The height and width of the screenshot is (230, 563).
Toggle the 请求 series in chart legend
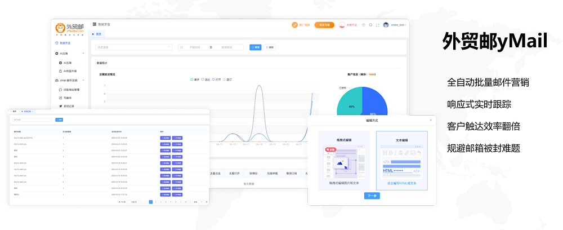(x=195, y=79)
